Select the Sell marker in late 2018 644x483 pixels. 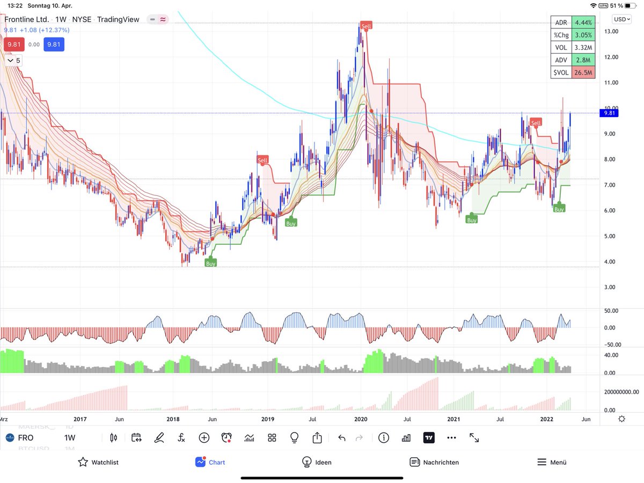tap(262, 160)
